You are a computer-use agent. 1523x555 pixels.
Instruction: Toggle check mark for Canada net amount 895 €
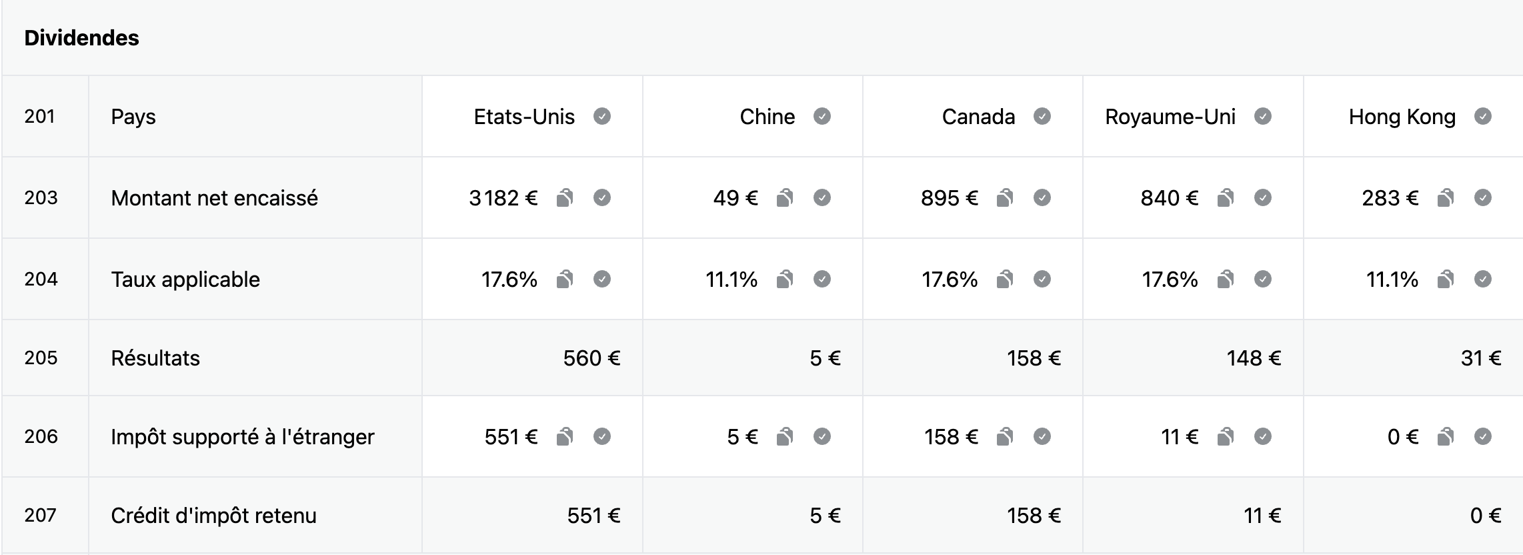click(x=1042, y=198)
